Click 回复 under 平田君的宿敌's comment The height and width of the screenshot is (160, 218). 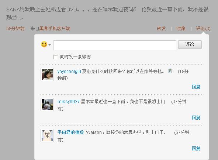(x=196, y=149)
